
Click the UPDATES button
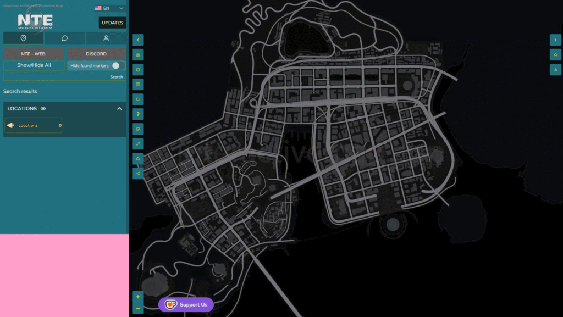coord(112,23)
